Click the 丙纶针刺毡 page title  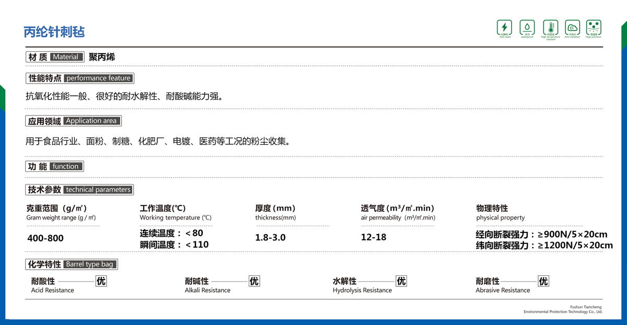coord(54,32)
